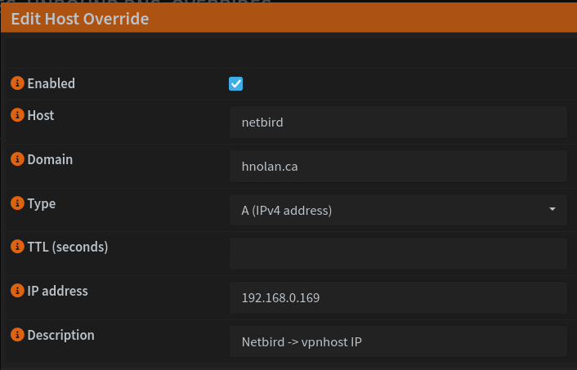Open the Type dropdown showing A (IPv4 address)
The height and width of the screenshot is (370, 577).
coord(398,210)
